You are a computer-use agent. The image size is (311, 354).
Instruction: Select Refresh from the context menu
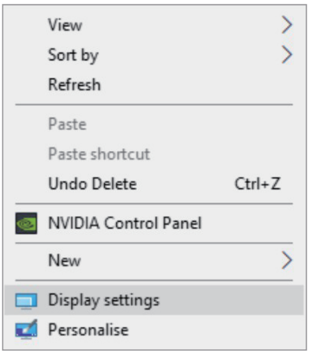coord(154,84)
